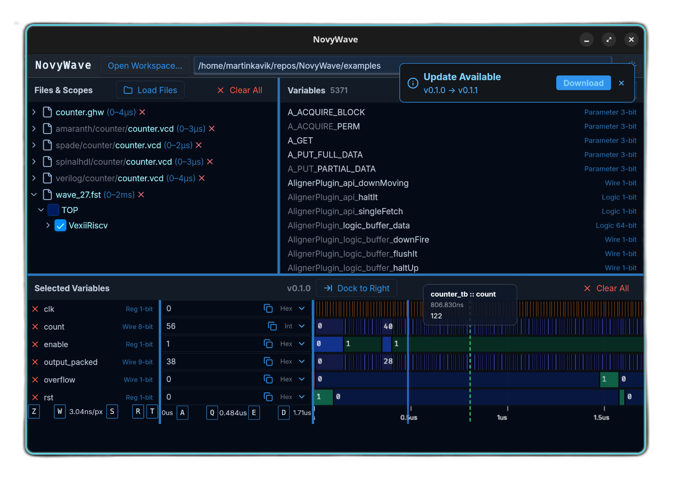This screenshot has width=674, height=482.
Task: Click the Q cursor button showing 0.484us
Action: tap(212, 413)
